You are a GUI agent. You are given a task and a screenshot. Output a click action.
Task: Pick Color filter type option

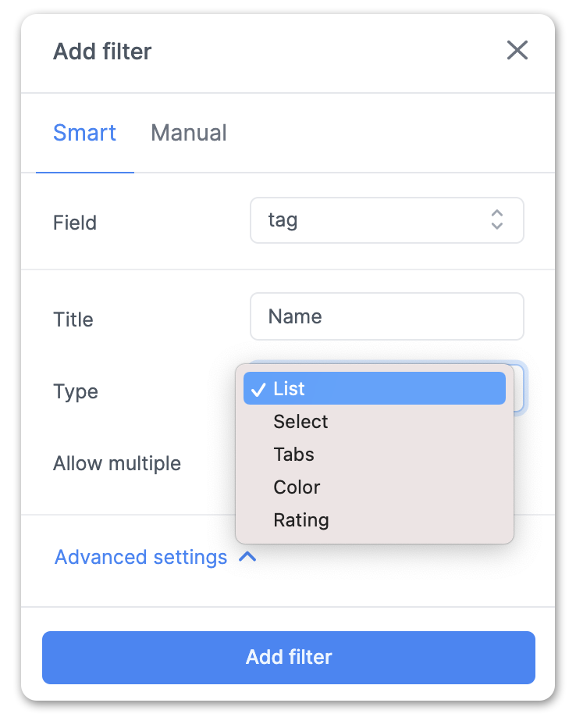click(x=297, y=487)
